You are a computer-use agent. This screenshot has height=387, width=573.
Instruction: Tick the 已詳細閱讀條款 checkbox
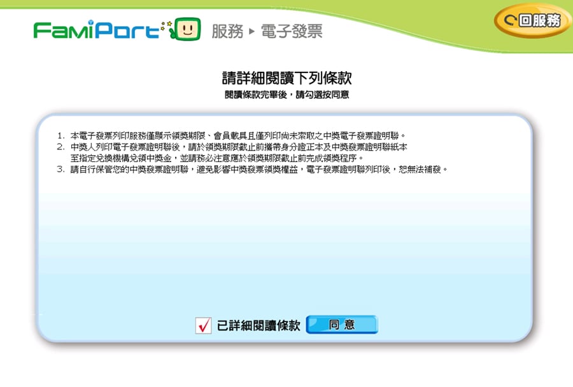click(203, 326)
